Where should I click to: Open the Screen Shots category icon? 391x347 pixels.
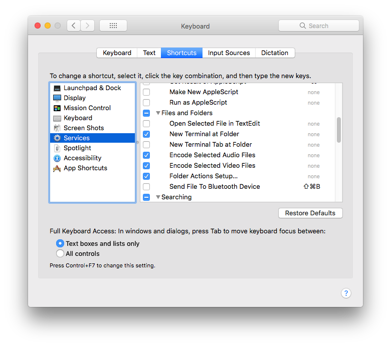(x=57, y=128)
